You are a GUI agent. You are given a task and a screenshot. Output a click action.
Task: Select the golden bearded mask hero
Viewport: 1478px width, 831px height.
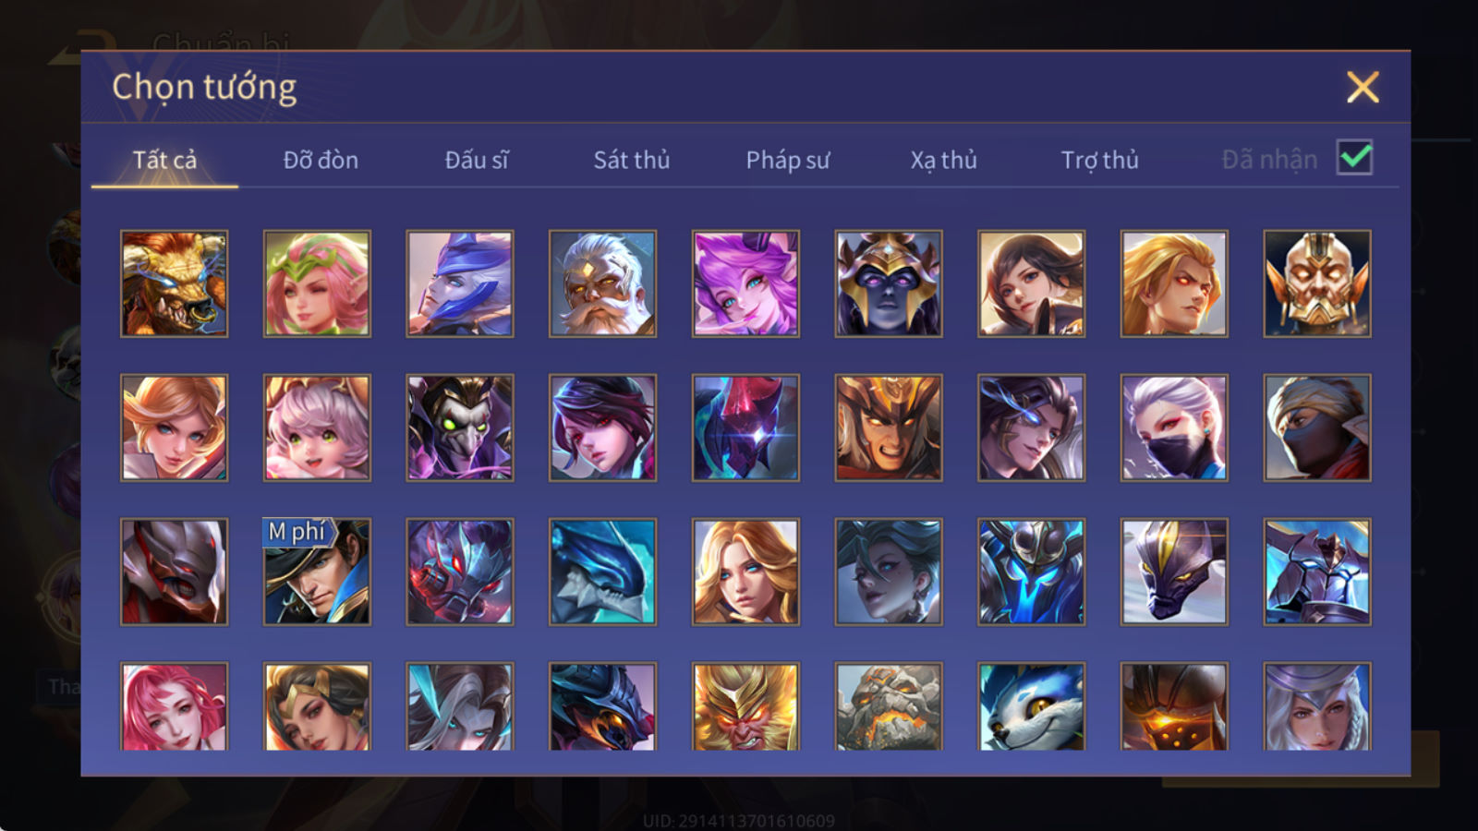[1317, 283]
